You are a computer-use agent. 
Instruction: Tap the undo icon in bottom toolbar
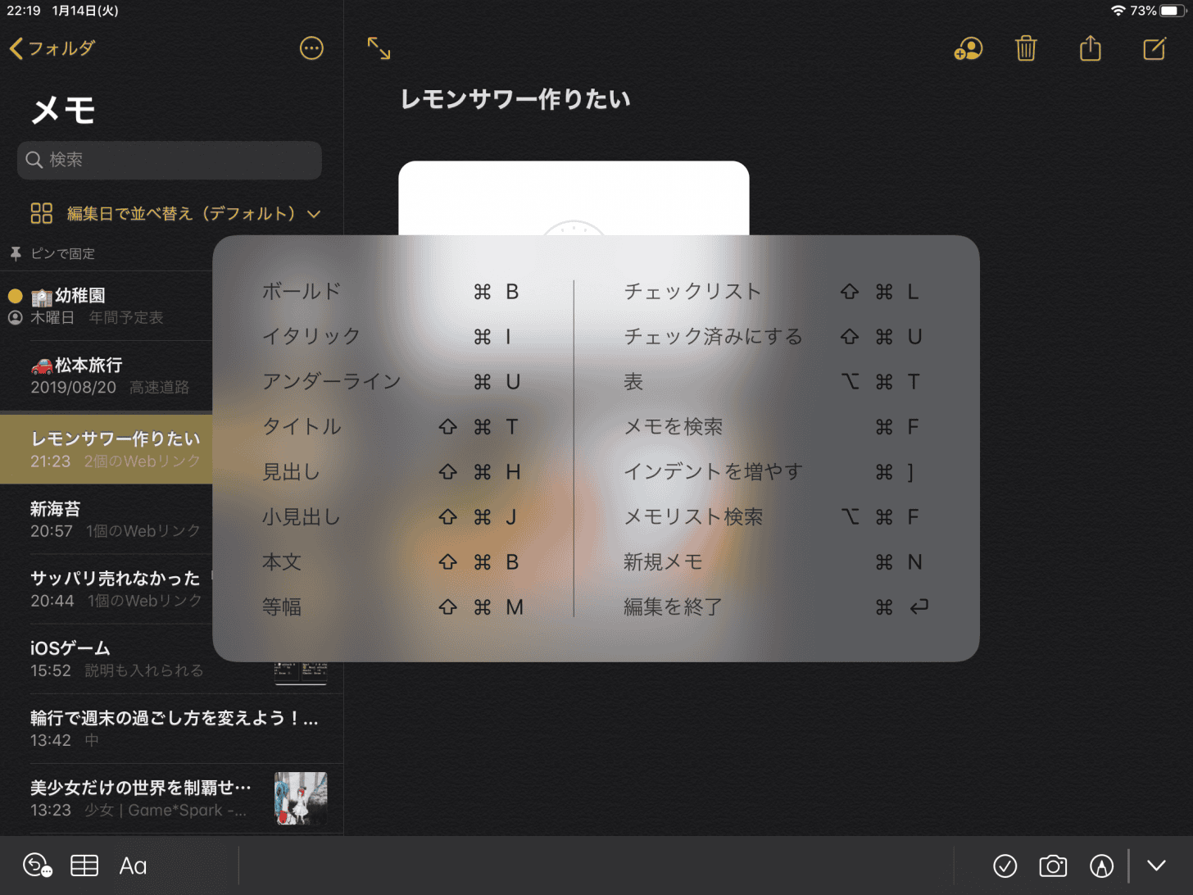pos(37,865)
